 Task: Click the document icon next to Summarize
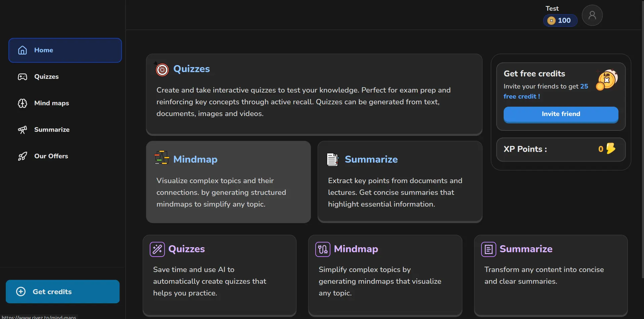[x=332, y=159]
